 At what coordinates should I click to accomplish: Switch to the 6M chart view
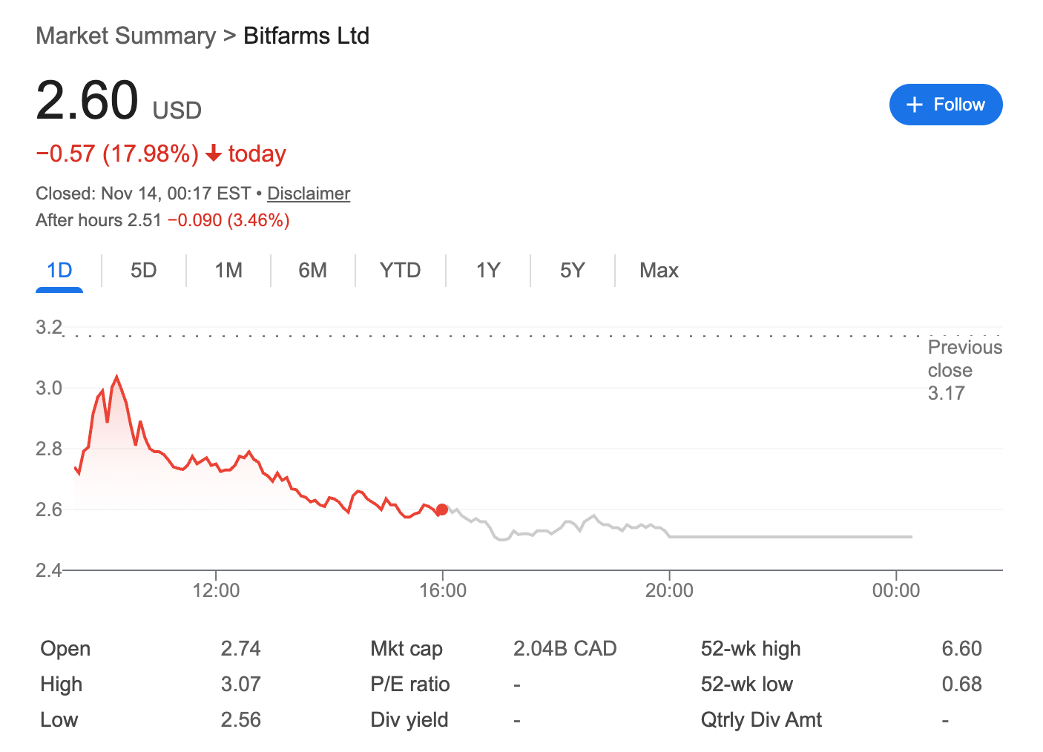pos(312,271)
